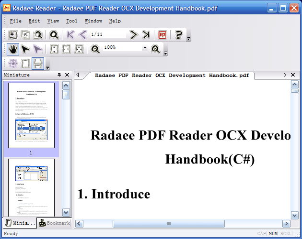The height and width of the screenshot is (239, 302).
Task: Go to the first page
Action: pos(70,35)
